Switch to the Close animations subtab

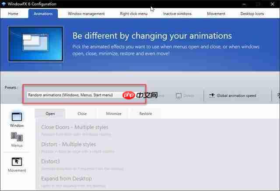click(x=82, y=113)
